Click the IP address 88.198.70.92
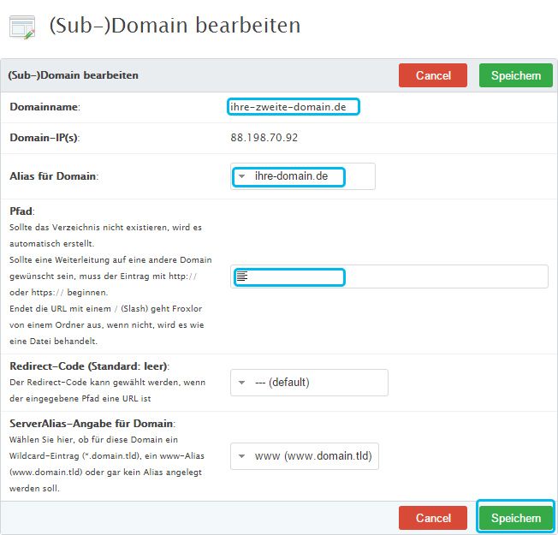The width and height of the screenshot is (558, 535). (264, 138)
